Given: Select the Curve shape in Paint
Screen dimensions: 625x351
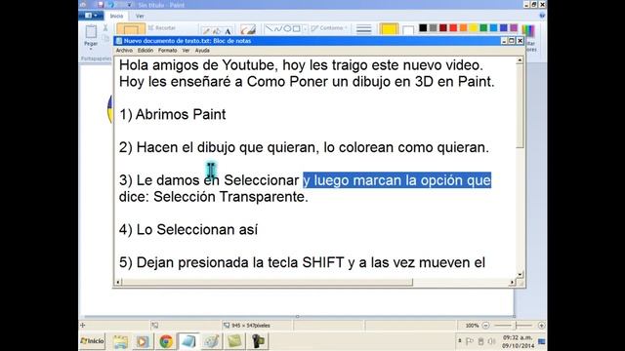Looking at the screenshot, I should [x=278, y=28].
